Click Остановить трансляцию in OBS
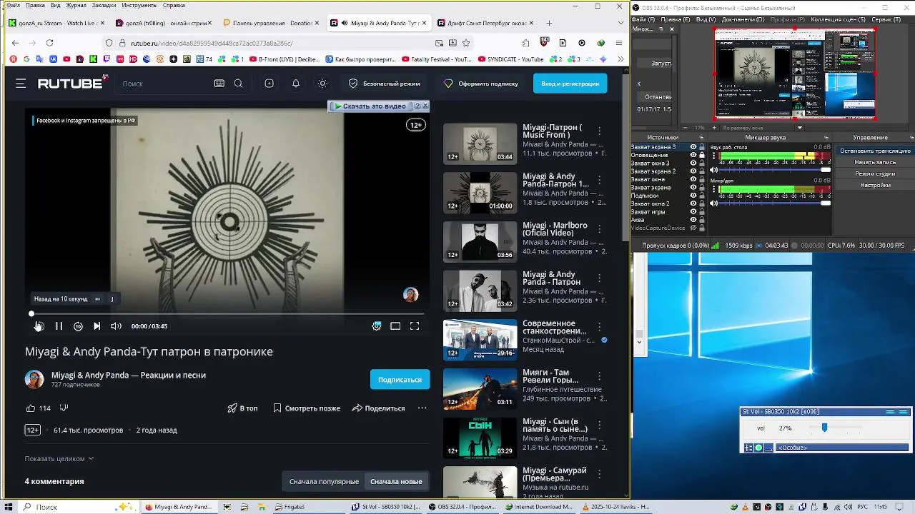The image size is (915, 514). [875, 151]
